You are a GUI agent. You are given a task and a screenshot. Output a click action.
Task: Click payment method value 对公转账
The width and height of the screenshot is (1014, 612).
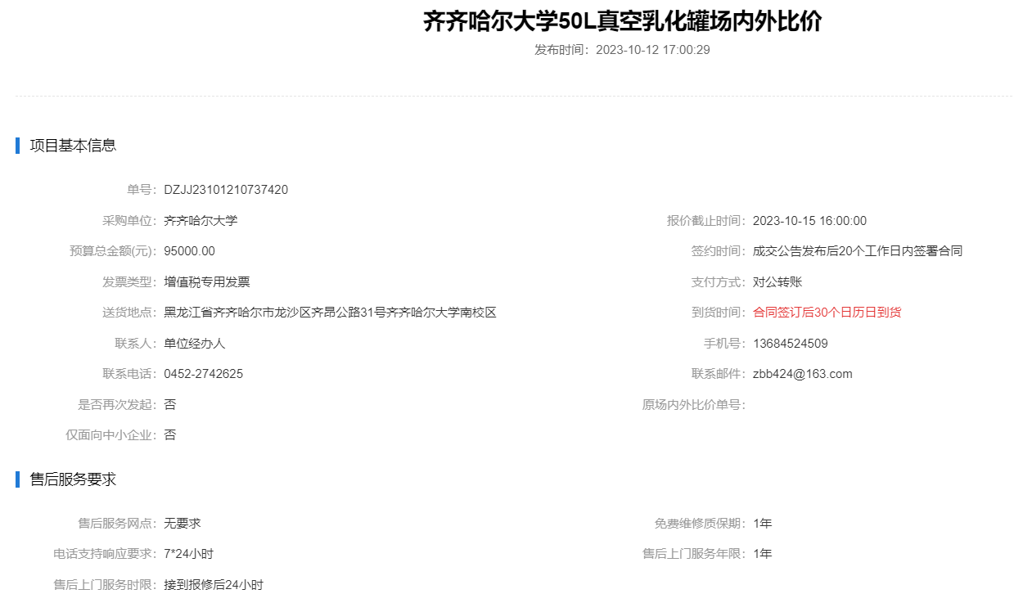777,282
